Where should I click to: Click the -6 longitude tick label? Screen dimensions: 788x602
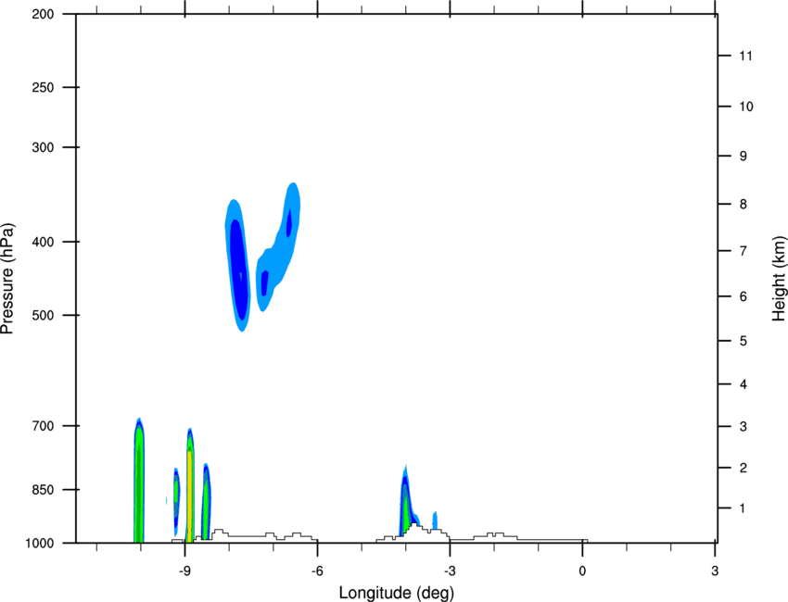(x=317, y=571)
